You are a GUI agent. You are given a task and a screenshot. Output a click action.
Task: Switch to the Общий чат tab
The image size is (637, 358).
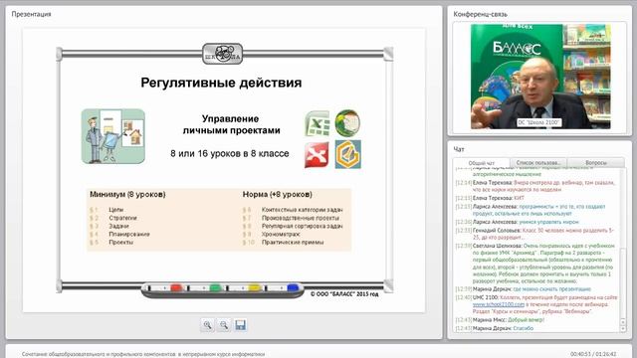(x=482, y=163)
